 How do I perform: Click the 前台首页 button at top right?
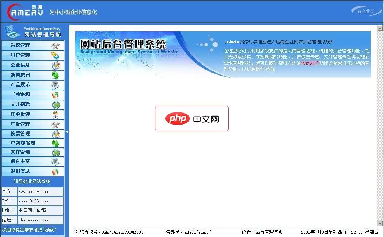click(x=366, y=11)
